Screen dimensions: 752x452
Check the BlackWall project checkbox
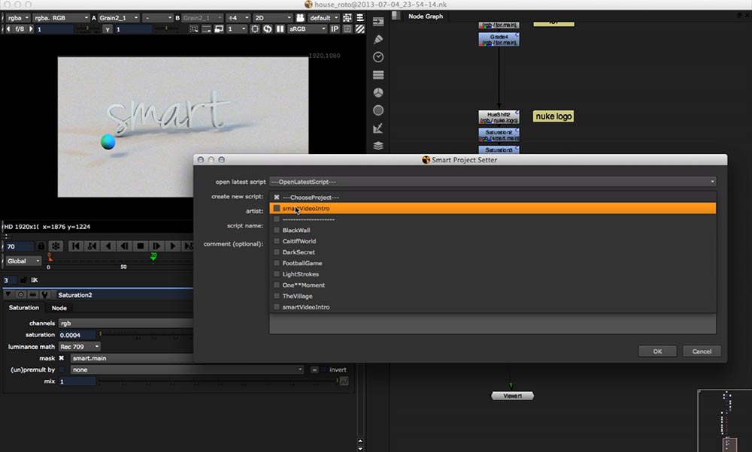(x=277, y=231)
